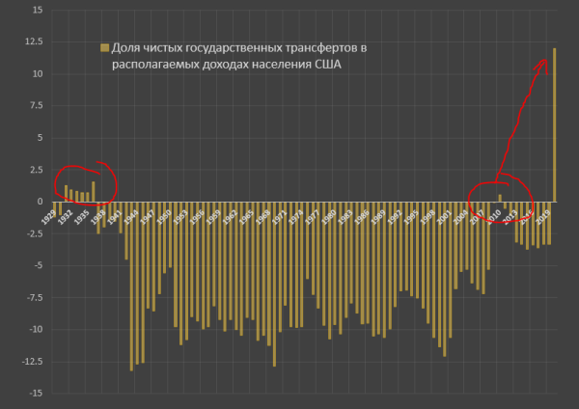Click the 2019 x-axis year label
Image resolution: width=579 pixels, height=409 pixels.
point(542,217)
